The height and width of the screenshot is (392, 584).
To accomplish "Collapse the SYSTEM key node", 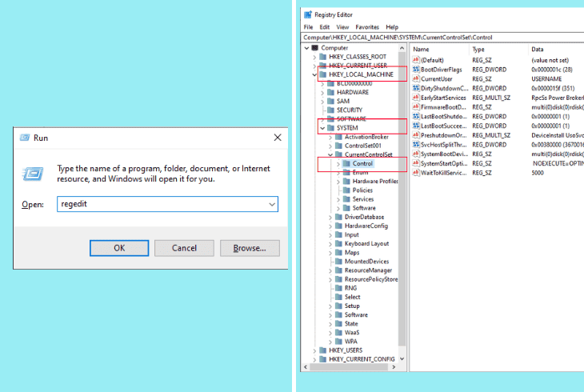I will (322, 128).
